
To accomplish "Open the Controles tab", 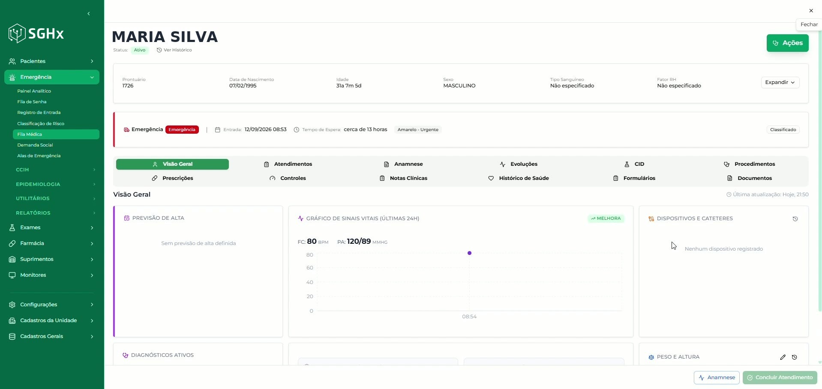I will click(288, 178).
